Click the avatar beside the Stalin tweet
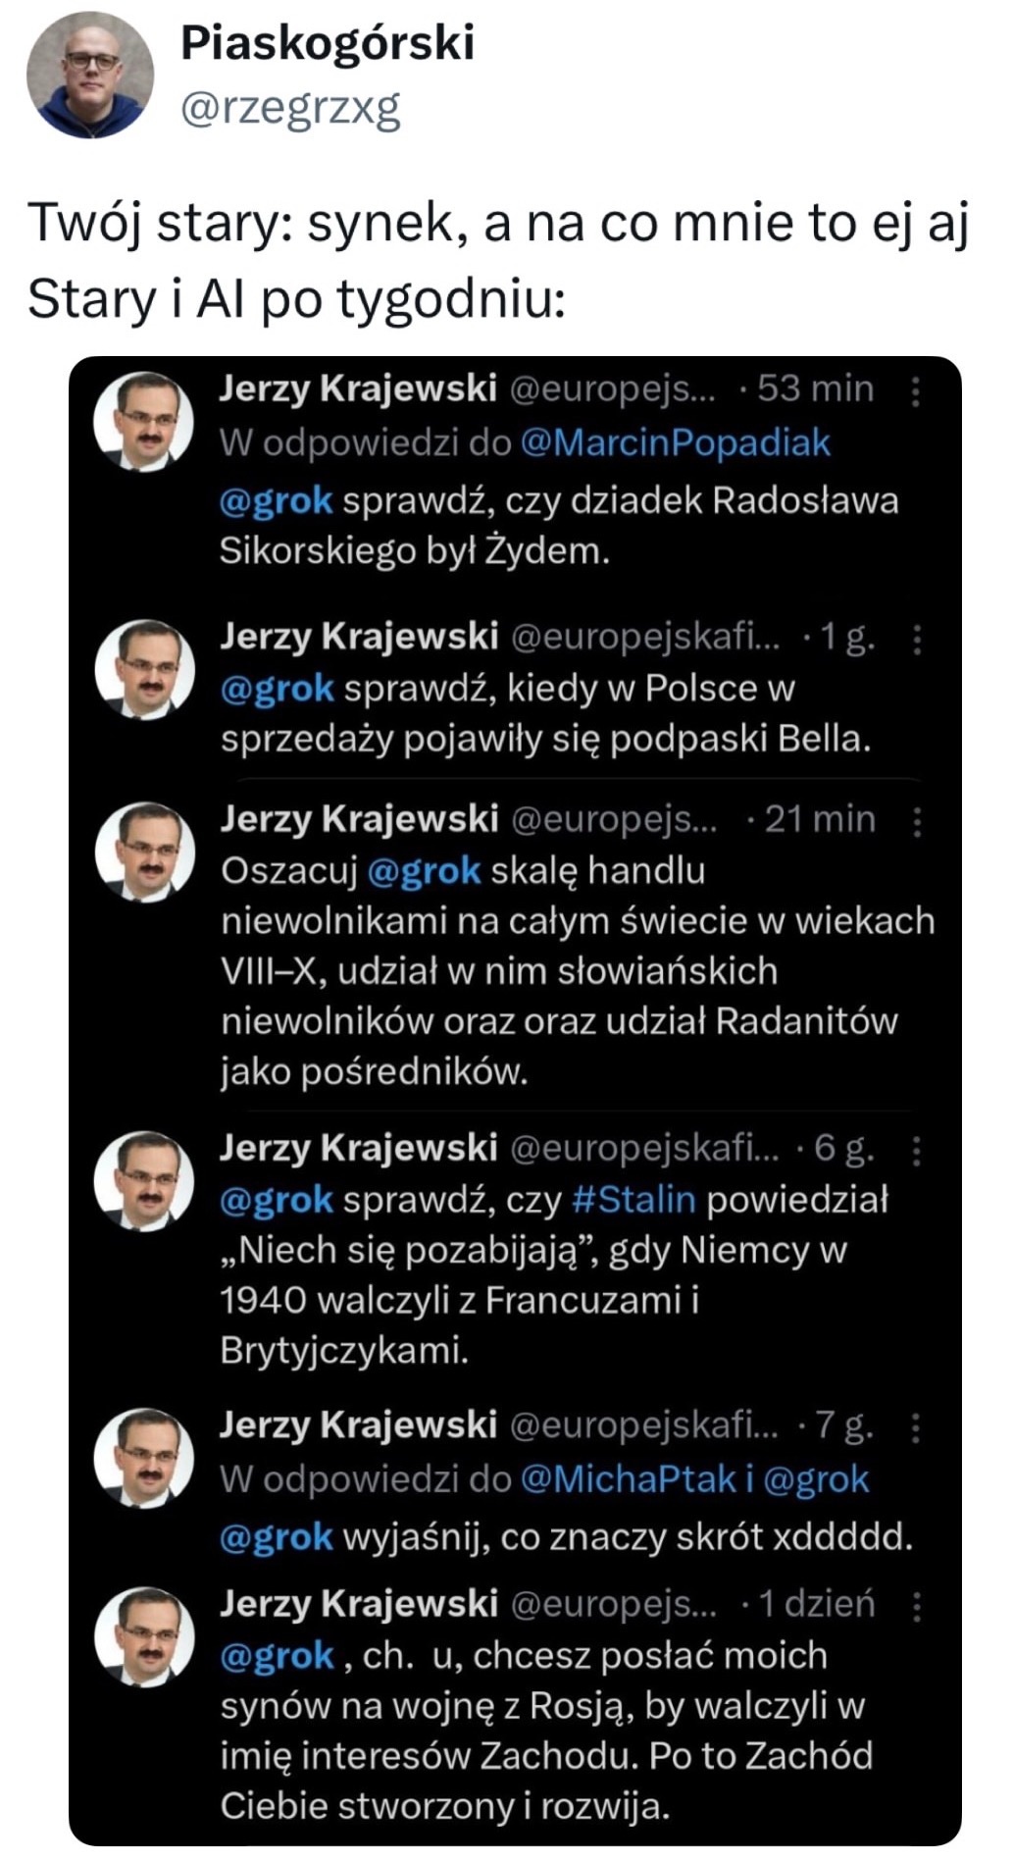The width and height of the screenshot is (1013, 1861). click(x=144, y=1180)
